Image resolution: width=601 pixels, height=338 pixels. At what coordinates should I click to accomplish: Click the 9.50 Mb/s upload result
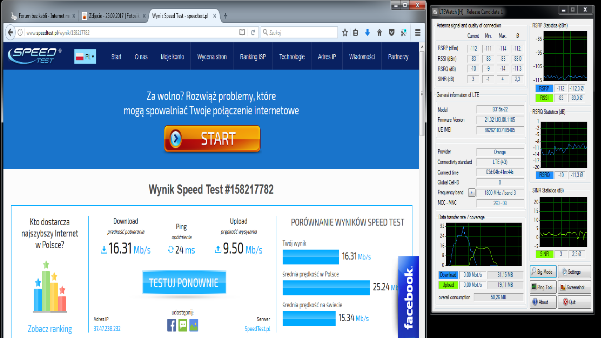pos(239,249)
